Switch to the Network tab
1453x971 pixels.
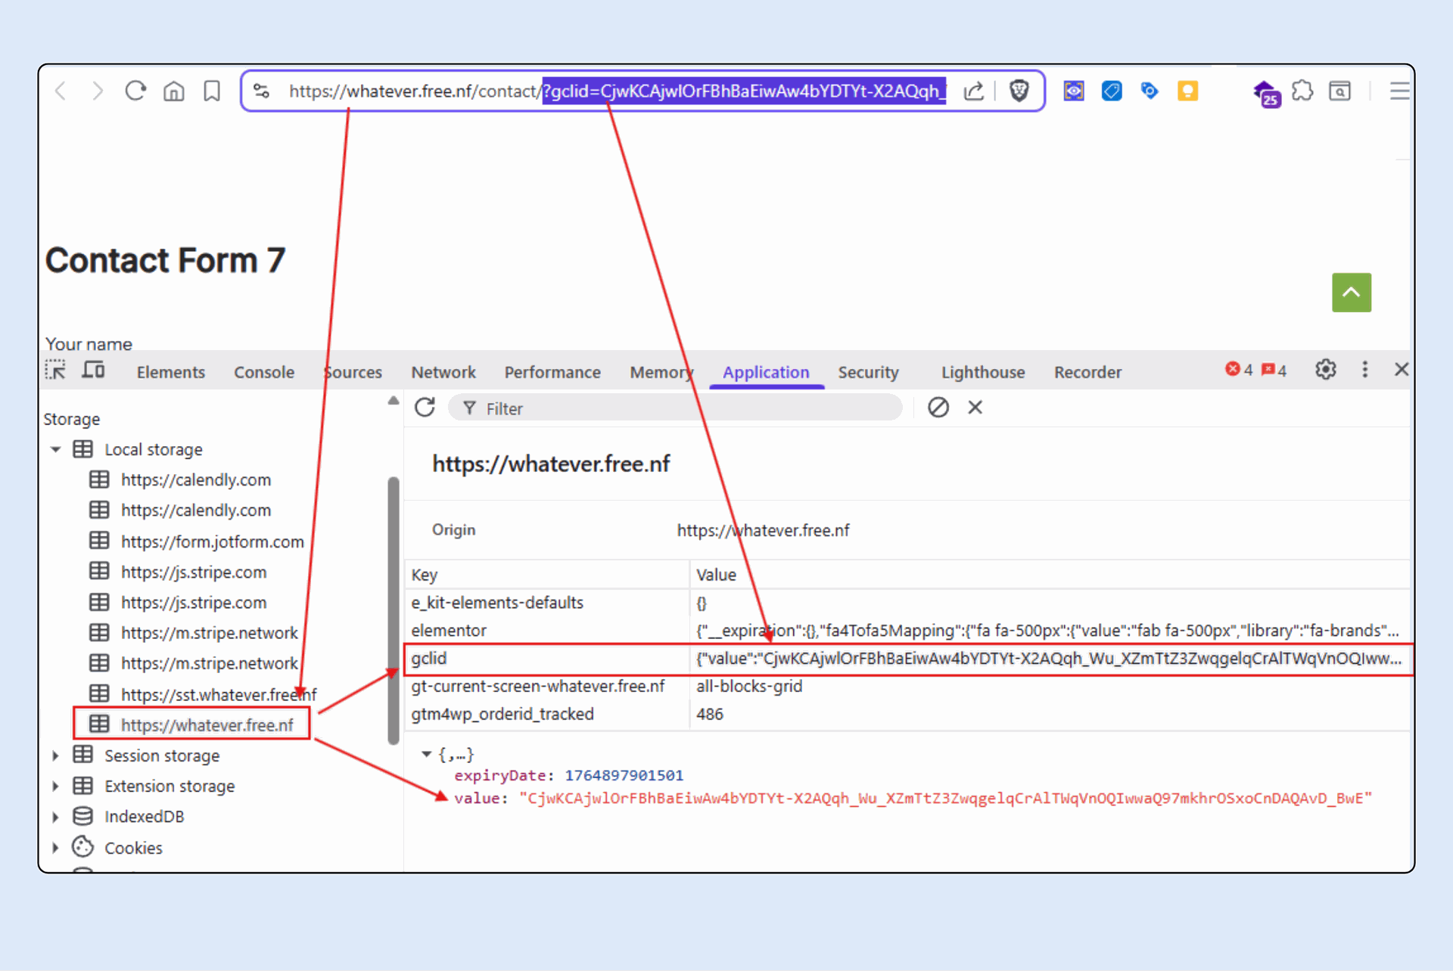pos(443,372)
